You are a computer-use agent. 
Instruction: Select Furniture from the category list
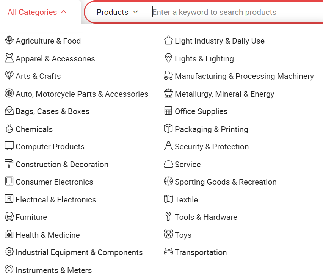click(x=31, y=217)
